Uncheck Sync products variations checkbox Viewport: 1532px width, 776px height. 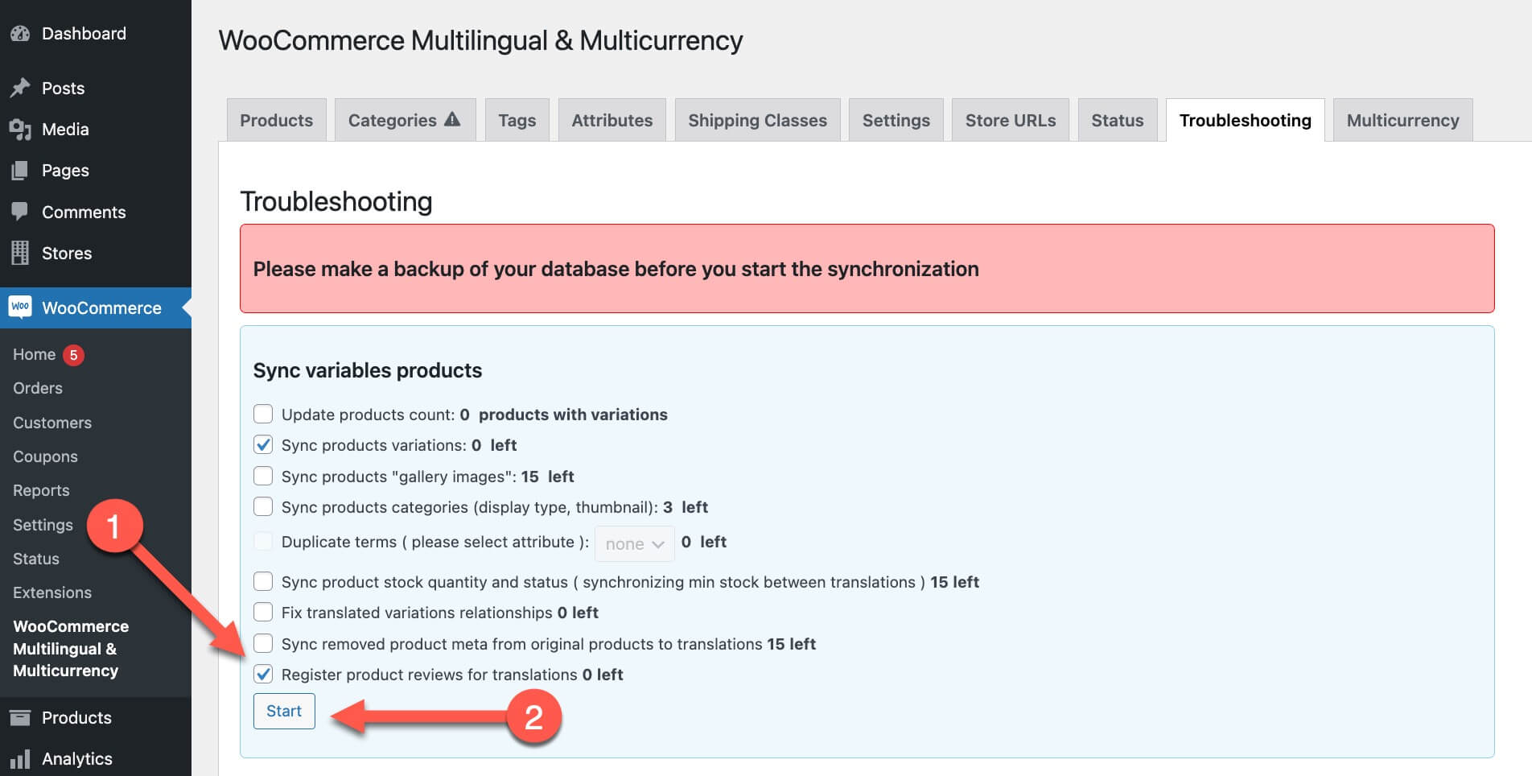pyautogui.click(x=263, y=444)
